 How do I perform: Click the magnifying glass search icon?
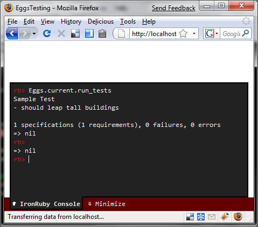click(x=245, y=33)
